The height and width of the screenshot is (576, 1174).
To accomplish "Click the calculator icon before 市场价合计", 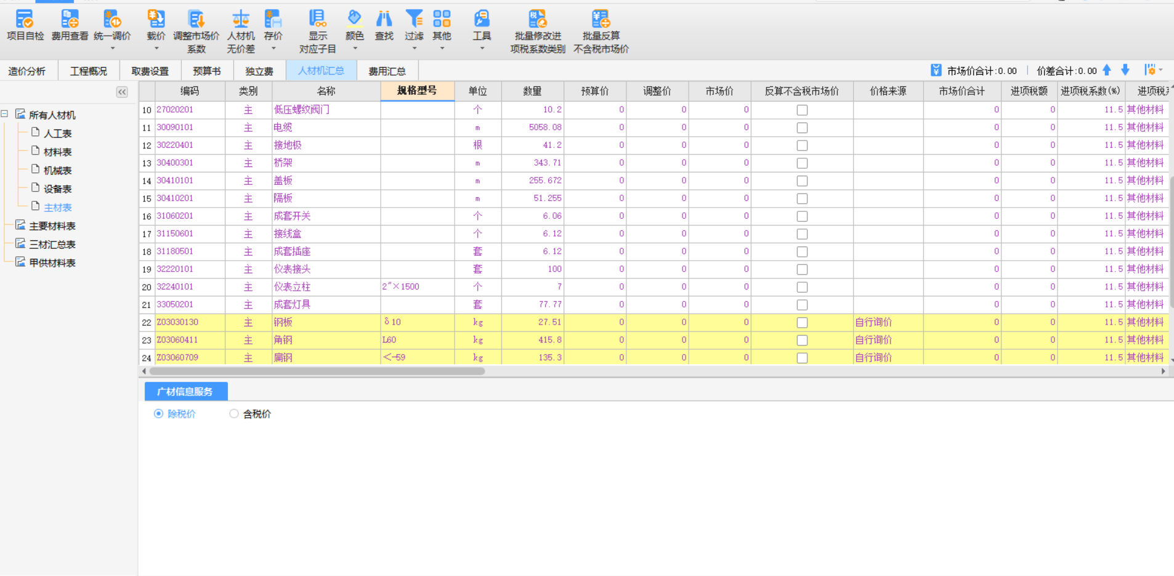I will (936, 70).
